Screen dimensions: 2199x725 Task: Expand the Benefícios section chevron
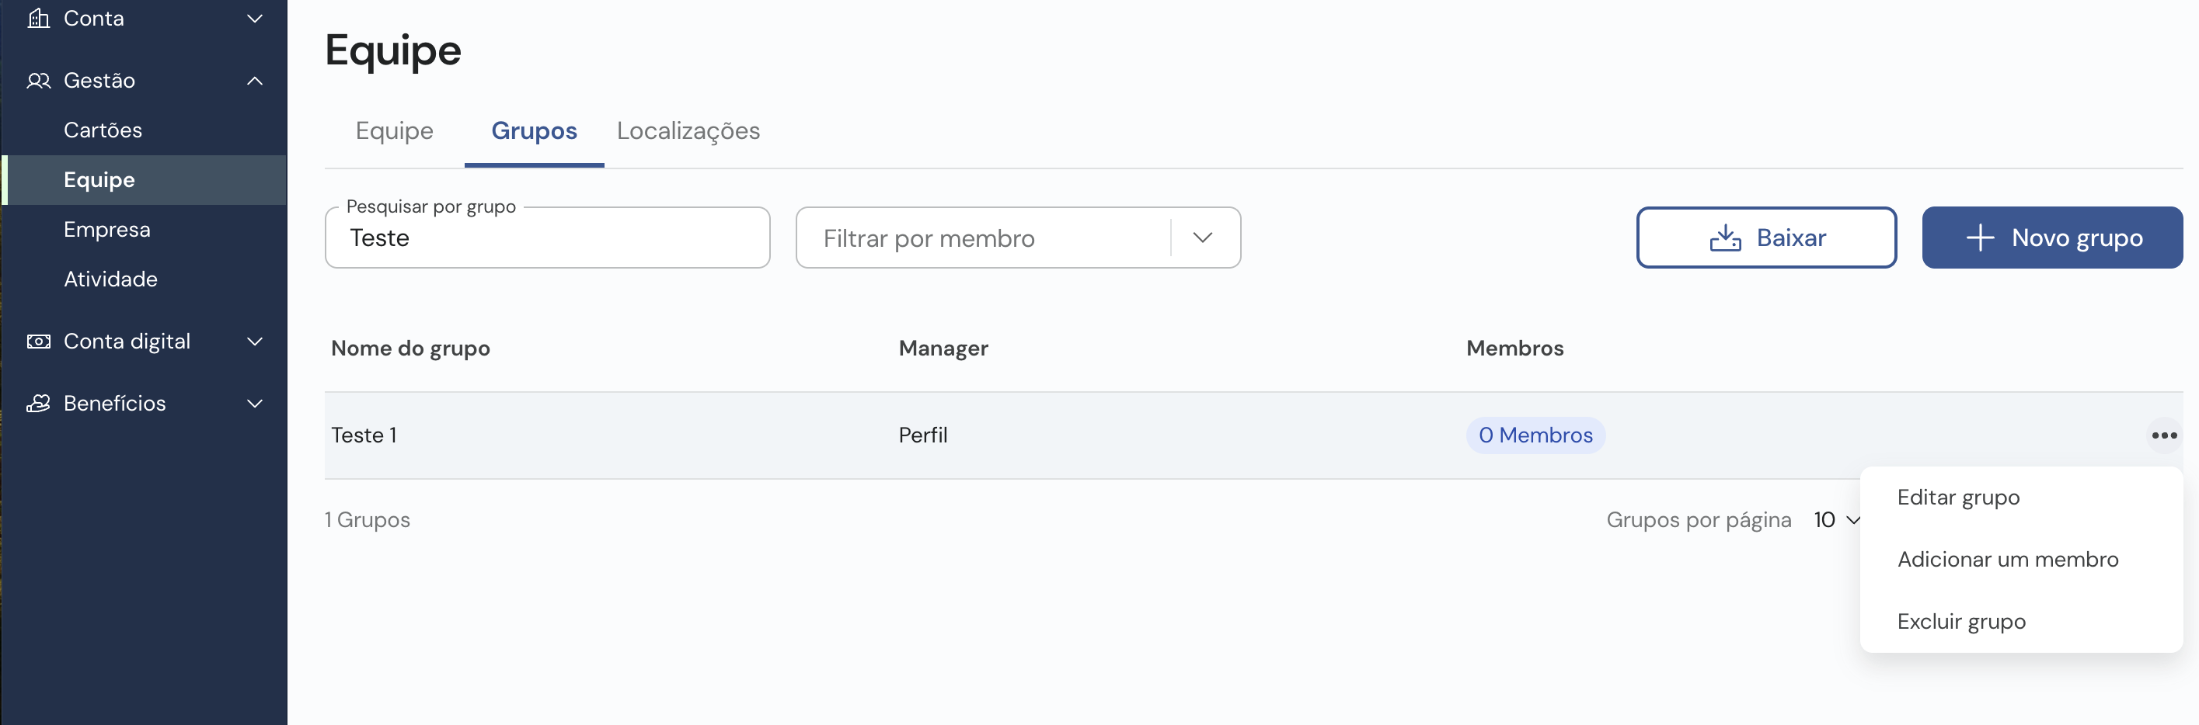coord(254,403)
